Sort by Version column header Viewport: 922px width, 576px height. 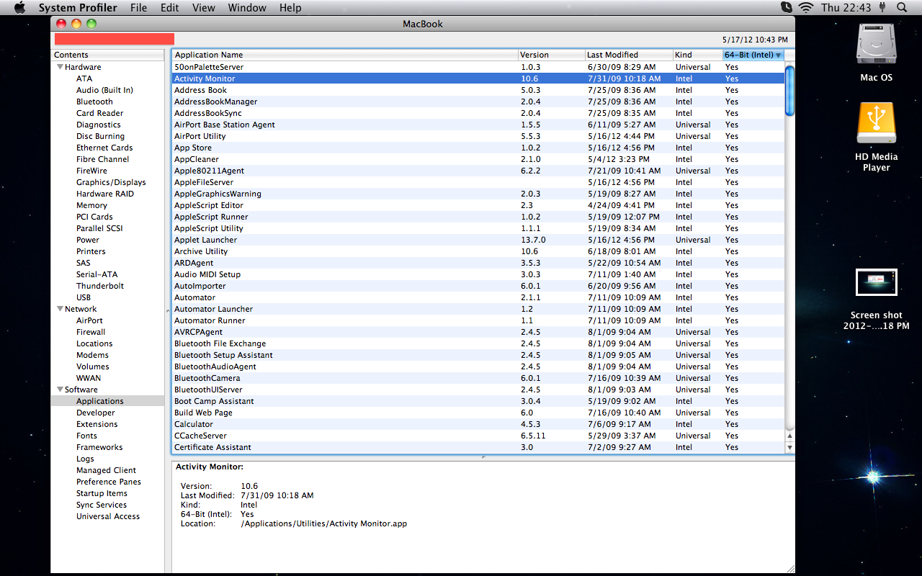(x=552, y=55)
